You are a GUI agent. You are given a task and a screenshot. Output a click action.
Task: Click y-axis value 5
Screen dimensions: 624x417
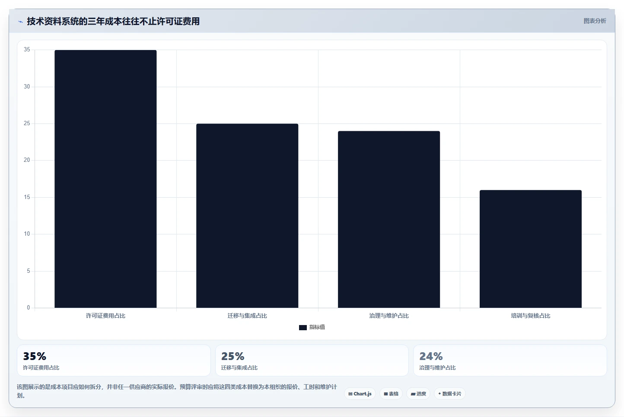[x=29, y=271]
